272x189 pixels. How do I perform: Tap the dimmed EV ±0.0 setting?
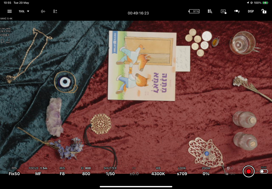(134, 171)
